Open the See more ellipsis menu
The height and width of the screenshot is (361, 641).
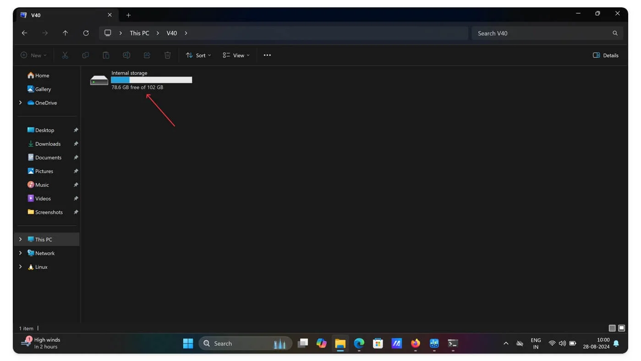(x=267, y=56)
